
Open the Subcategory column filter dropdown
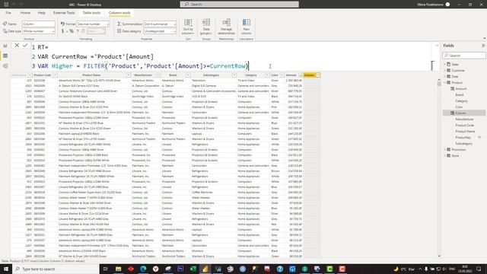[234, 75]
